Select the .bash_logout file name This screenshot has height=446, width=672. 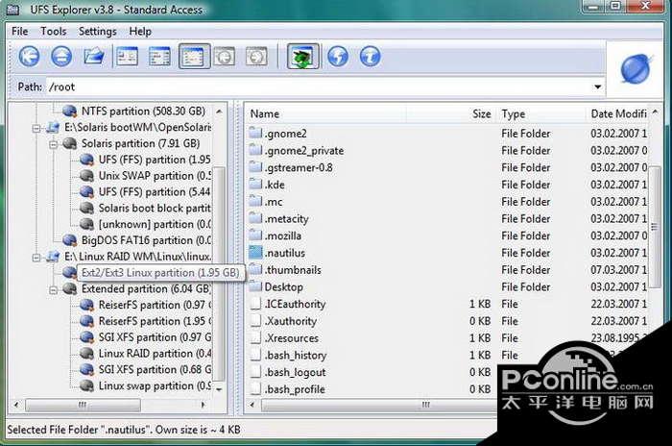295,372
